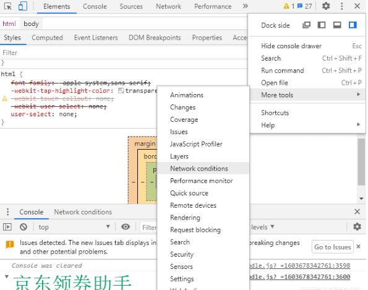Image resolution: width=368 pixels, height=290 pixels.
Task: Click the webkit-touch-callout warning icon
Action: [x=5, y=98]
